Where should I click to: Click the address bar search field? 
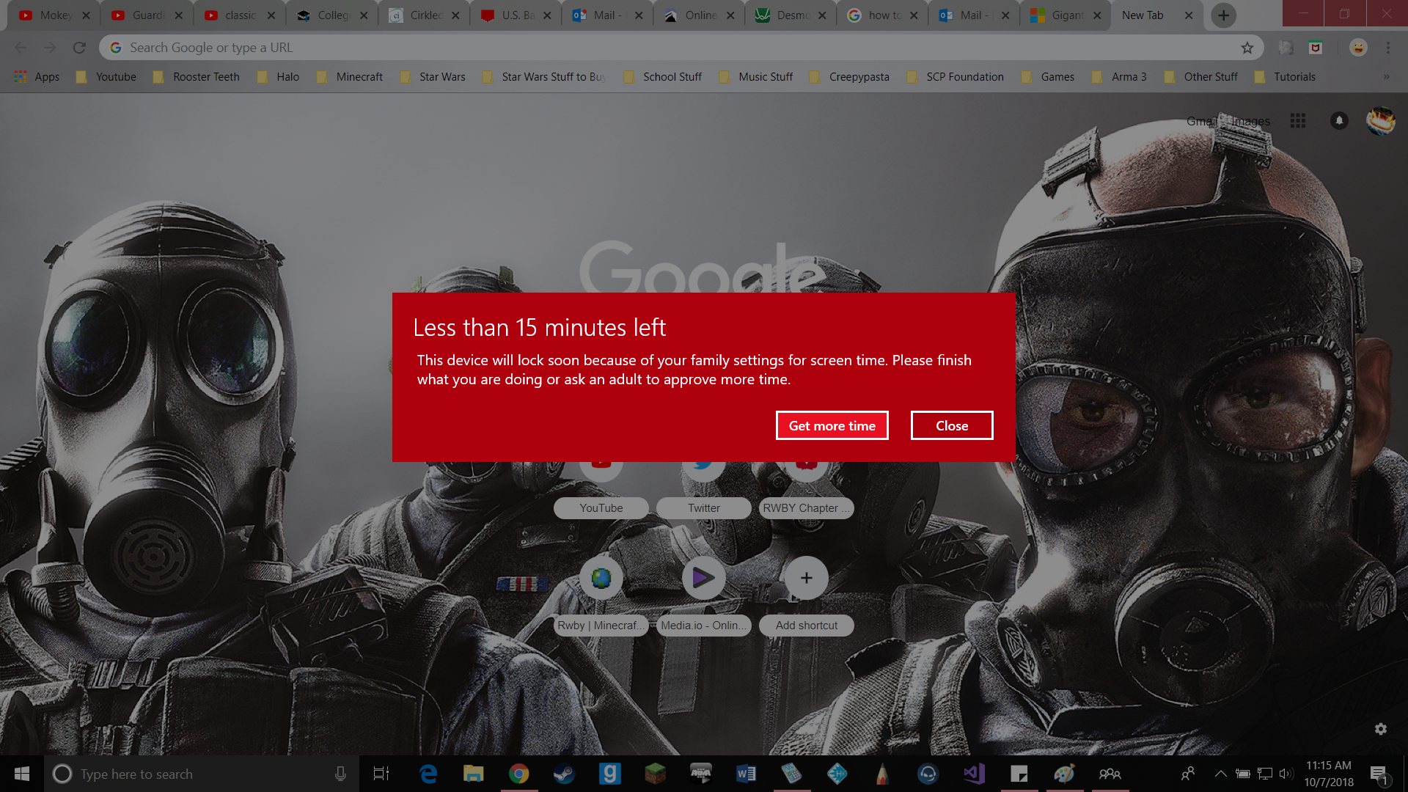(660, 48)
